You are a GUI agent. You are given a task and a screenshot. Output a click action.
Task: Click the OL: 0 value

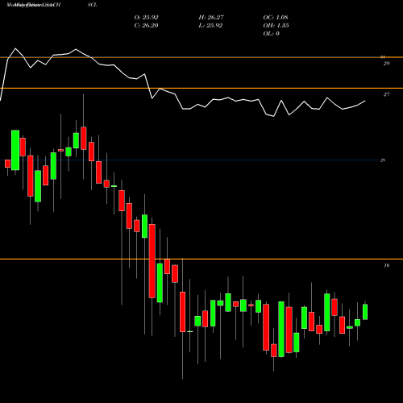tap(272, 34)
